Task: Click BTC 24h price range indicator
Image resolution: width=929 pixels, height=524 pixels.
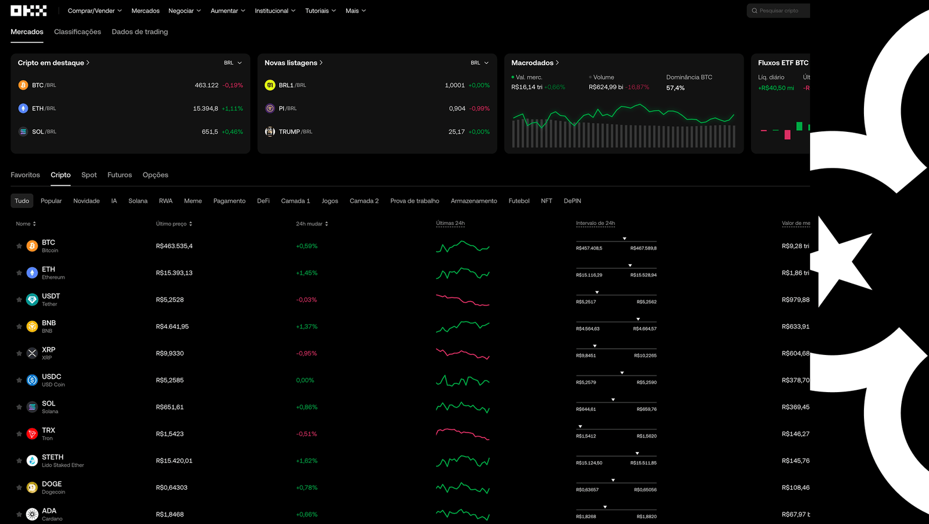Action: pos(616,243)
